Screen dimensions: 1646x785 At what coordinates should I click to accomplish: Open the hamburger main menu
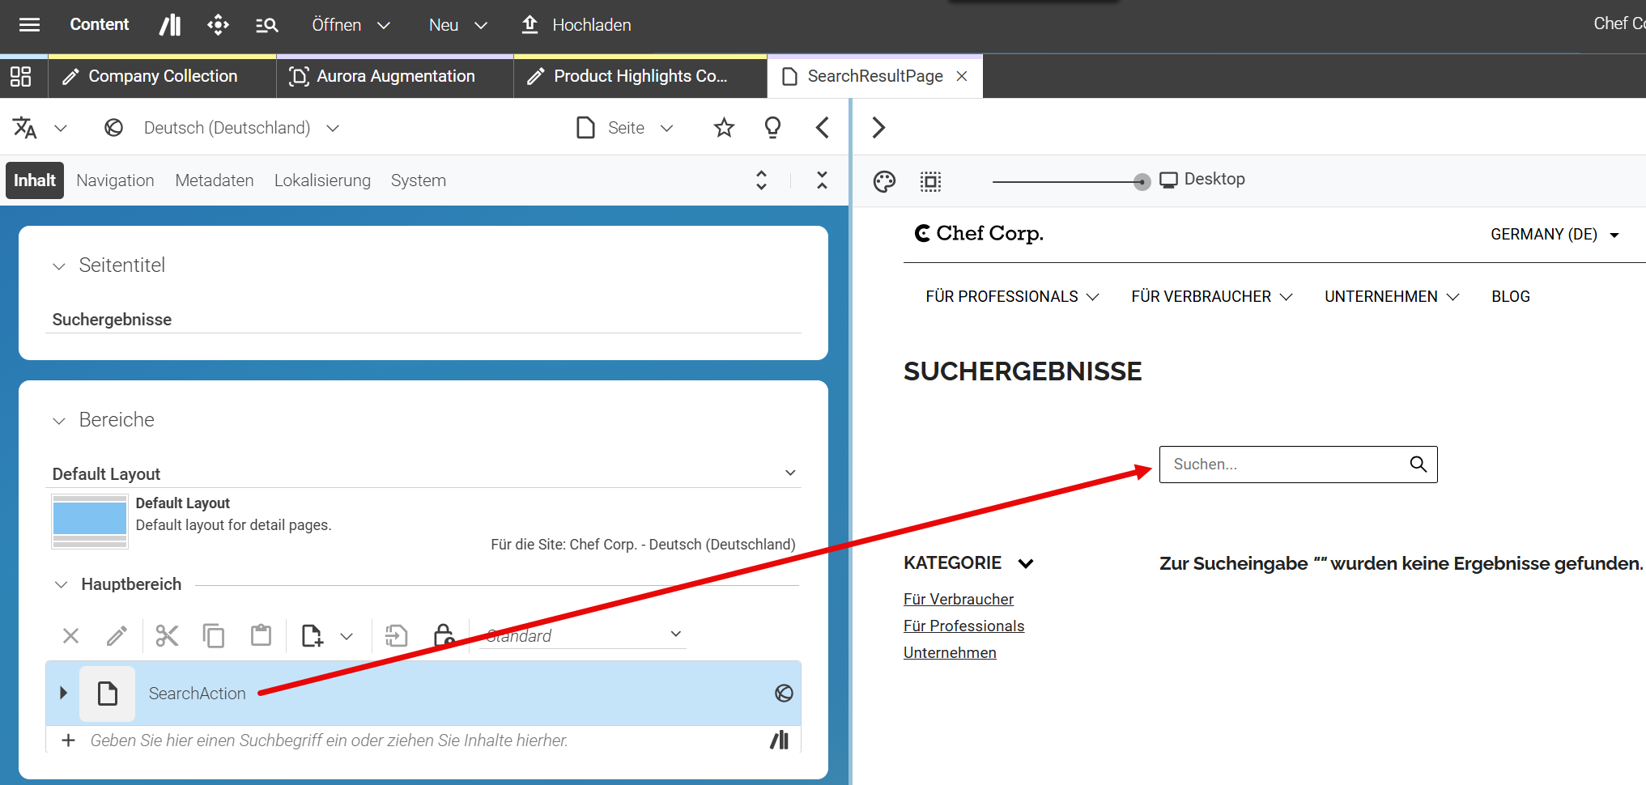click(30, 24)
